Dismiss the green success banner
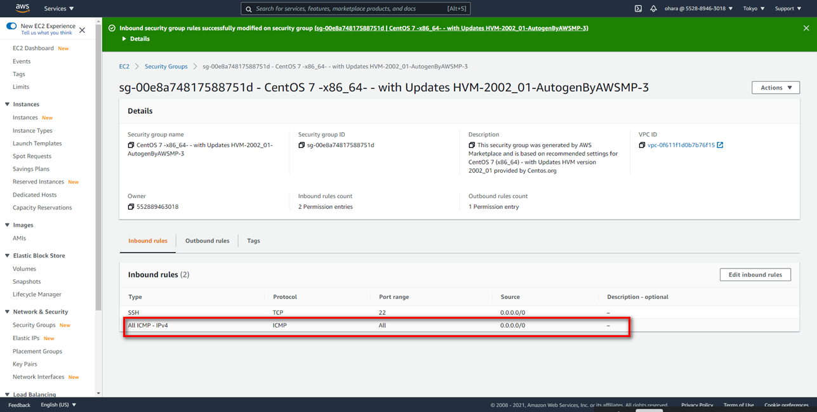Screen dimensions: 817x412 pyautogui.click(x=806, y=28)
